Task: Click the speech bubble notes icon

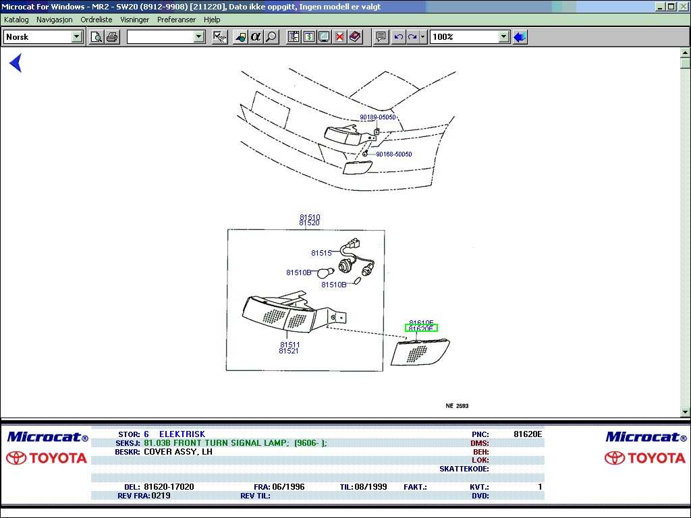Action: 381,37
